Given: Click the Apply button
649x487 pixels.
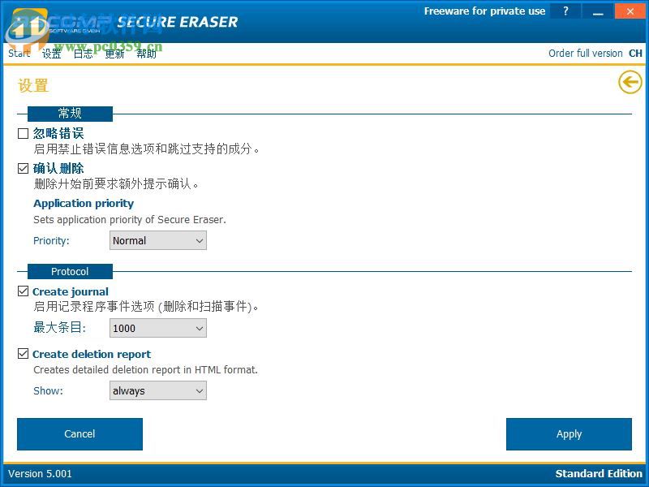Looking at the screenshot, I should [569, 433].
